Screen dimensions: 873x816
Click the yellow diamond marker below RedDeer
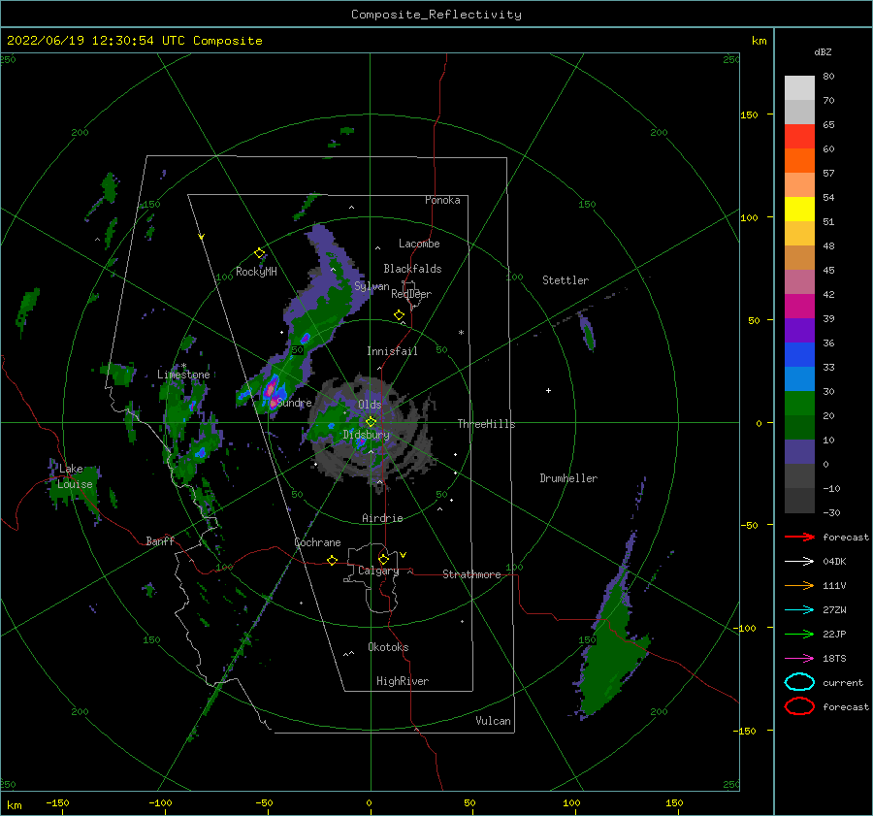[400, 315]
